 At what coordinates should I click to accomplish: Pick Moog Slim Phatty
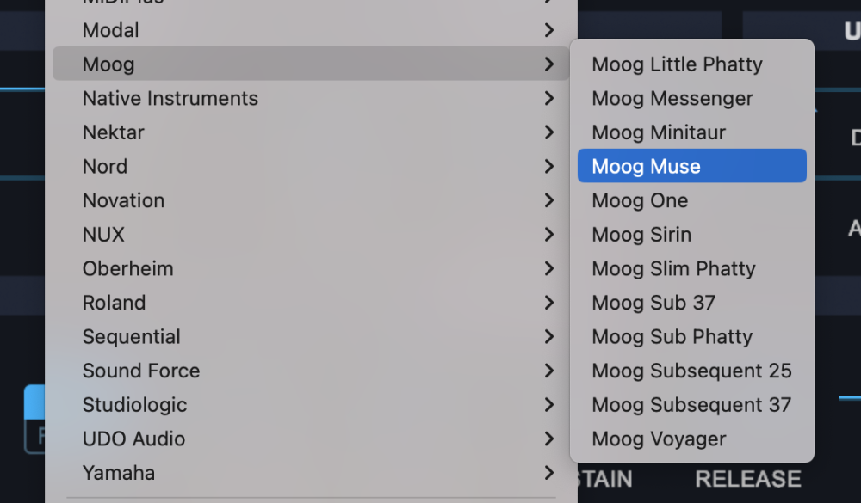(x=673, y=268)
